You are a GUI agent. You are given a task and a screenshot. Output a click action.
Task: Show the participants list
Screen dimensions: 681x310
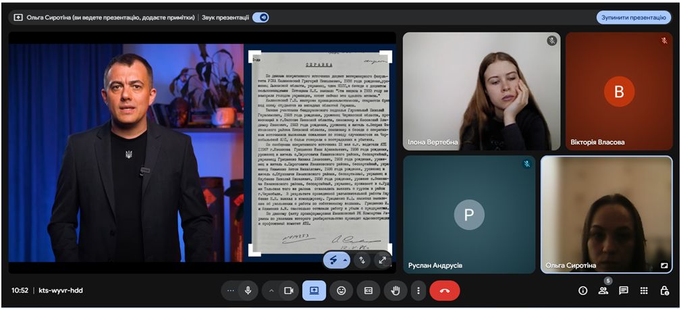point(603,290)
